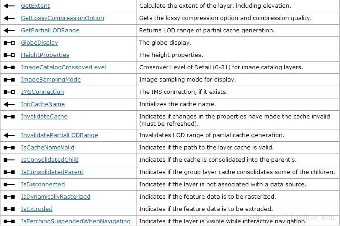Open the IMSConnection link
Image resolution: width=340 pixels, height=226 pixels.
click(42, 92)
